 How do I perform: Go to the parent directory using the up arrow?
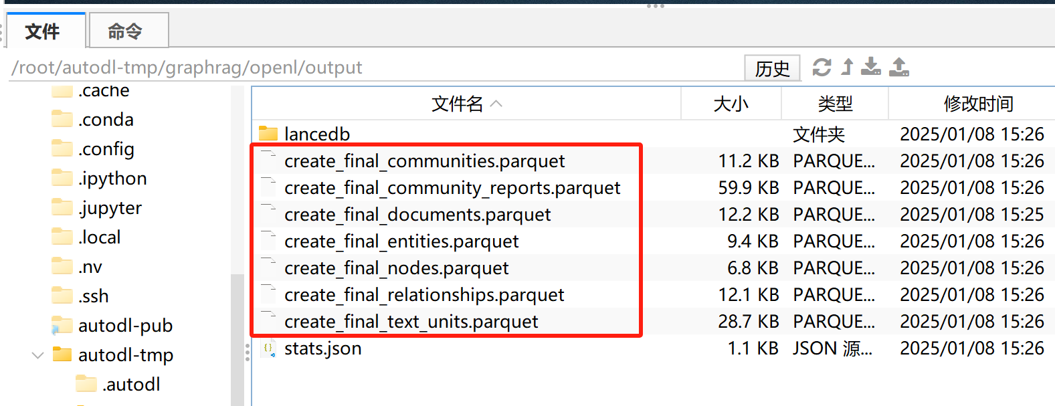pyautogui.click(x=848, y=67)
